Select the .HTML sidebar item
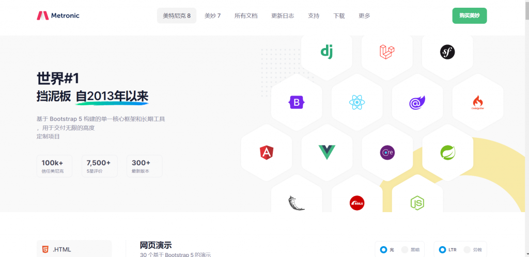Viewport: 529px width, 257px height. tap(74, 249)
